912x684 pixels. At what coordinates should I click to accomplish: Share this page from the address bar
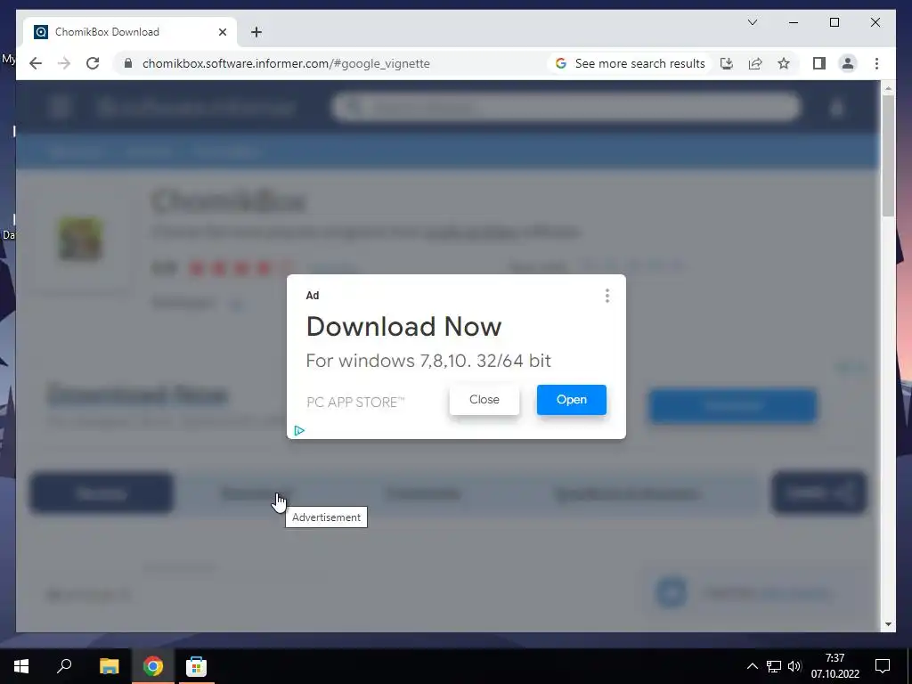755,63
